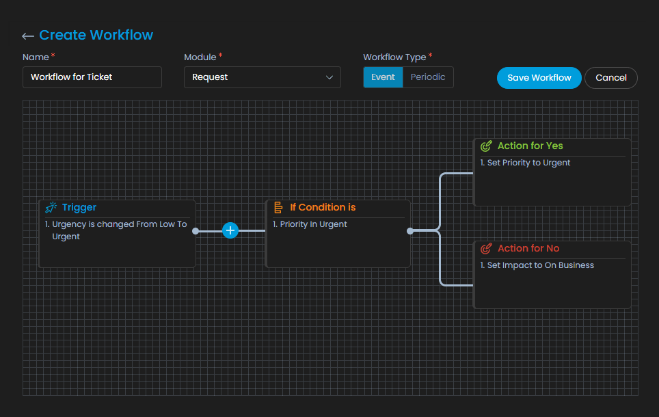Add a step with the blue plus button
Screen dimensions: 659x417
[x=230, y=230]
